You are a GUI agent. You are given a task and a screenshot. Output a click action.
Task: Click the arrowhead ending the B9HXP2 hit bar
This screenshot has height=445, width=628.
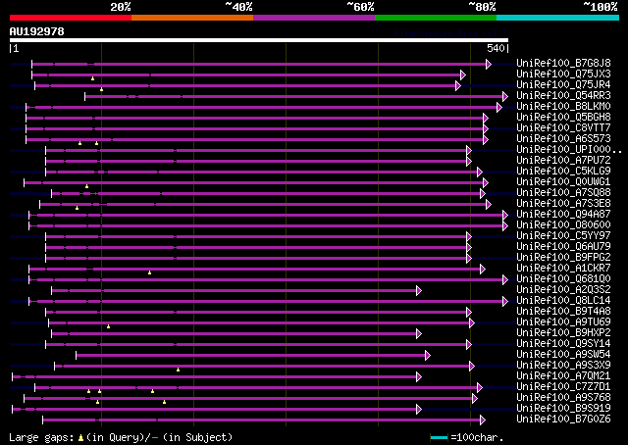click(419, 333)
